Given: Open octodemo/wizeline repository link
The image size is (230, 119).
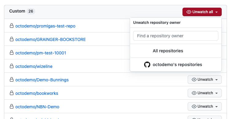Looking at the screenshot, I should click(34, 66).
